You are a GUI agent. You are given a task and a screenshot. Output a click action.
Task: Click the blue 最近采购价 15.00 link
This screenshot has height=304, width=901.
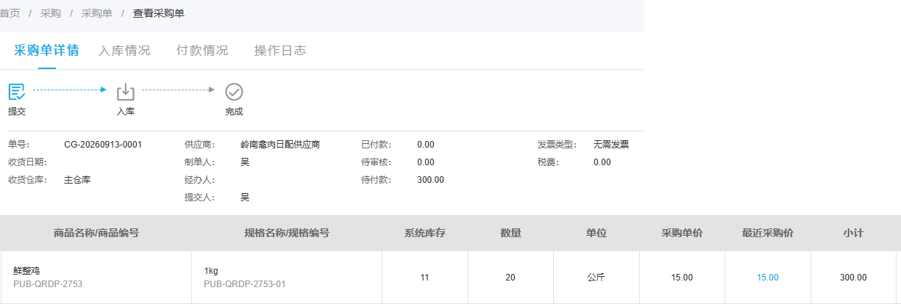click(768, 278)
